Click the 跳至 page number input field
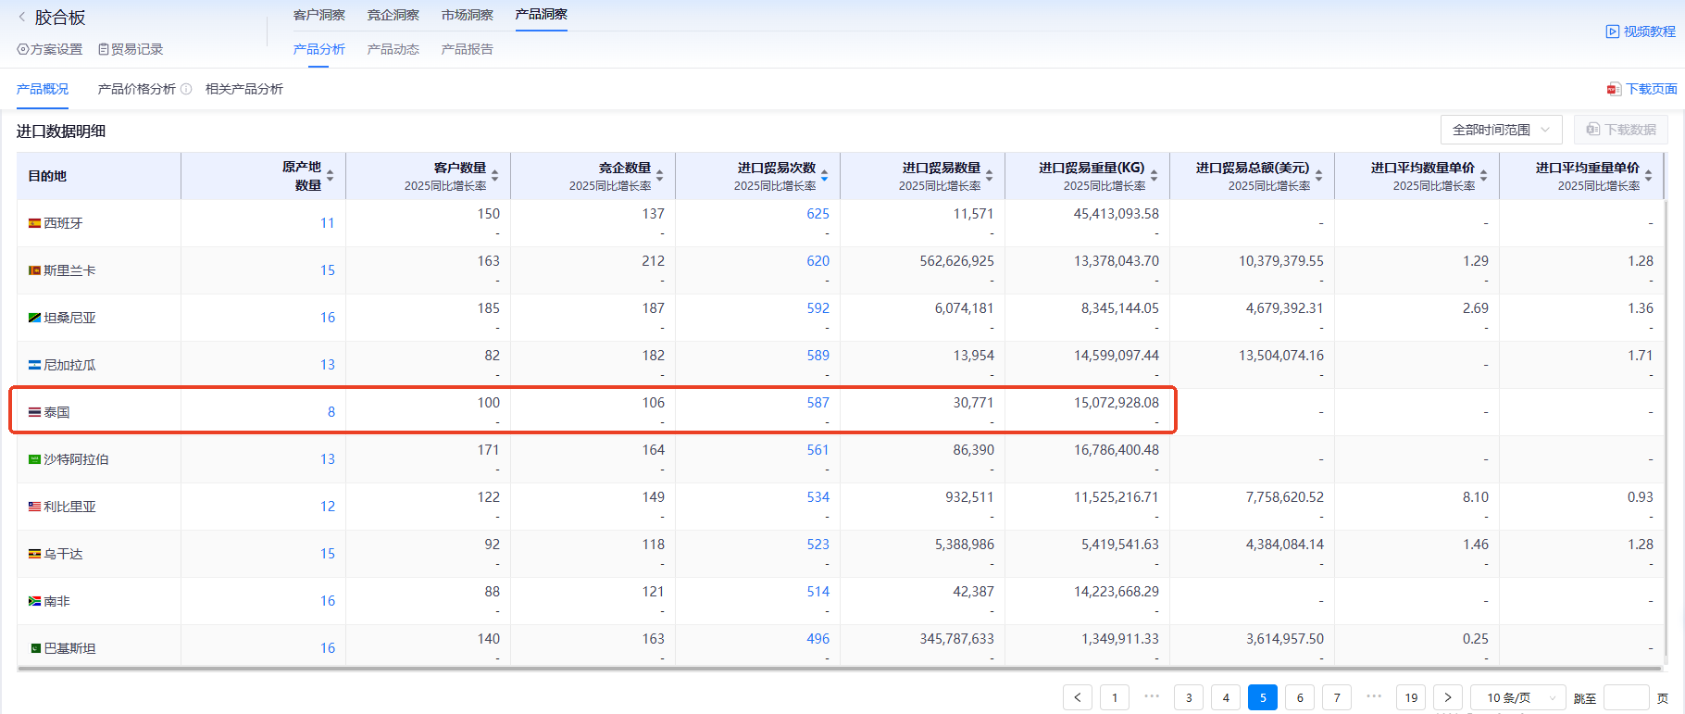1685x714 pixels. tap(1626, 697)
